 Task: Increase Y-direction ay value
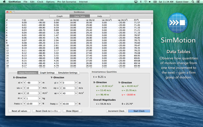(x=76, y=93)
